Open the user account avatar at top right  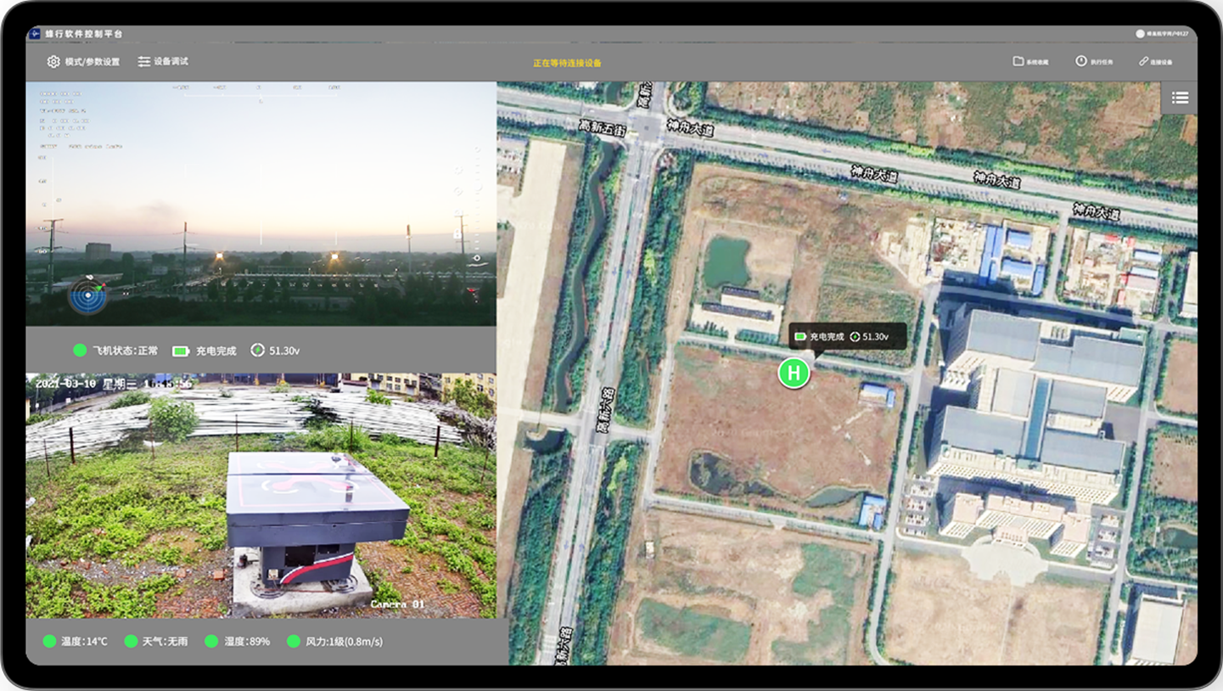tap(1140, 34)
